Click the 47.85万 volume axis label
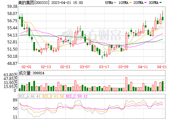 pyautogui.click(x=10, y=79)
